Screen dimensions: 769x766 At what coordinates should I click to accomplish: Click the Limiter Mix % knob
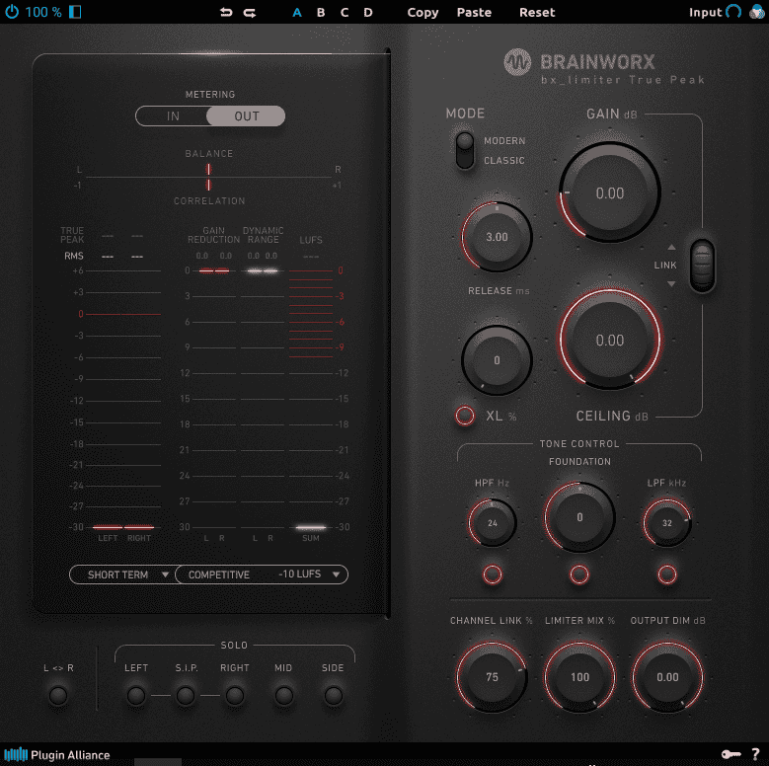pyautogui.click(x=579, y=677)
